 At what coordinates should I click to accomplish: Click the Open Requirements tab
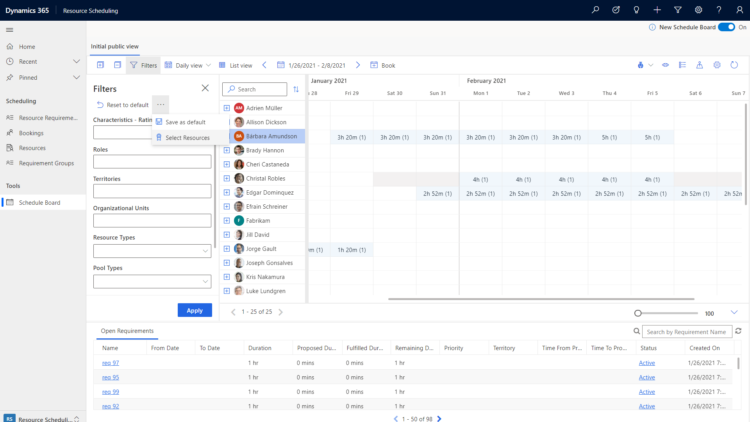coord(127,330)
